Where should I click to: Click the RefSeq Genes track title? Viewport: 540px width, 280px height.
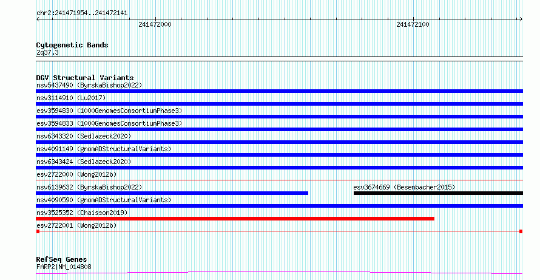pos(62,259)
